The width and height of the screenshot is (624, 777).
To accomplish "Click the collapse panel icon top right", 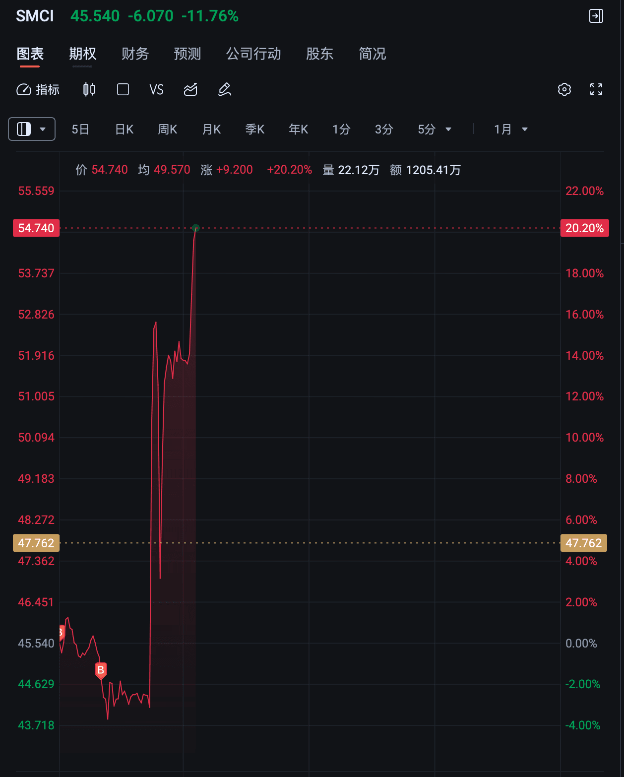I will 596,16.
